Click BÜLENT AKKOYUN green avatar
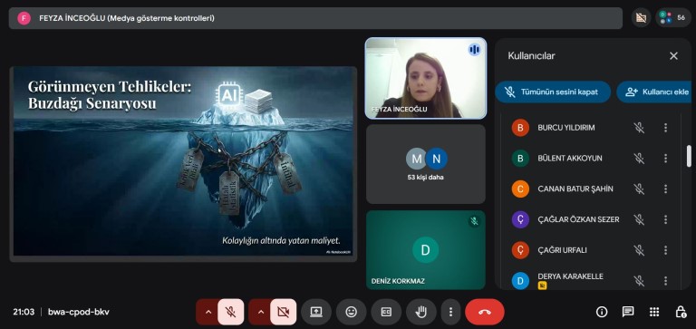This screenshot has height=329, width=696. pyautogui.click(x=520, y=158)
